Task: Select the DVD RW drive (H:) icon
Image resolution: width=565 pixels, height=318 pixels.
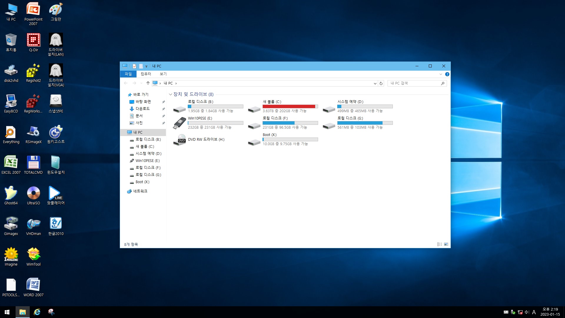Action: [179, 140]
